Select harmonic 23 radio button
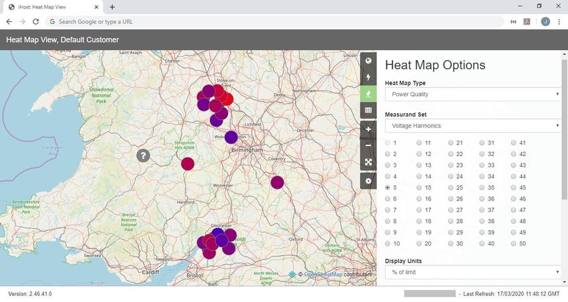 (x=450, y=165)
